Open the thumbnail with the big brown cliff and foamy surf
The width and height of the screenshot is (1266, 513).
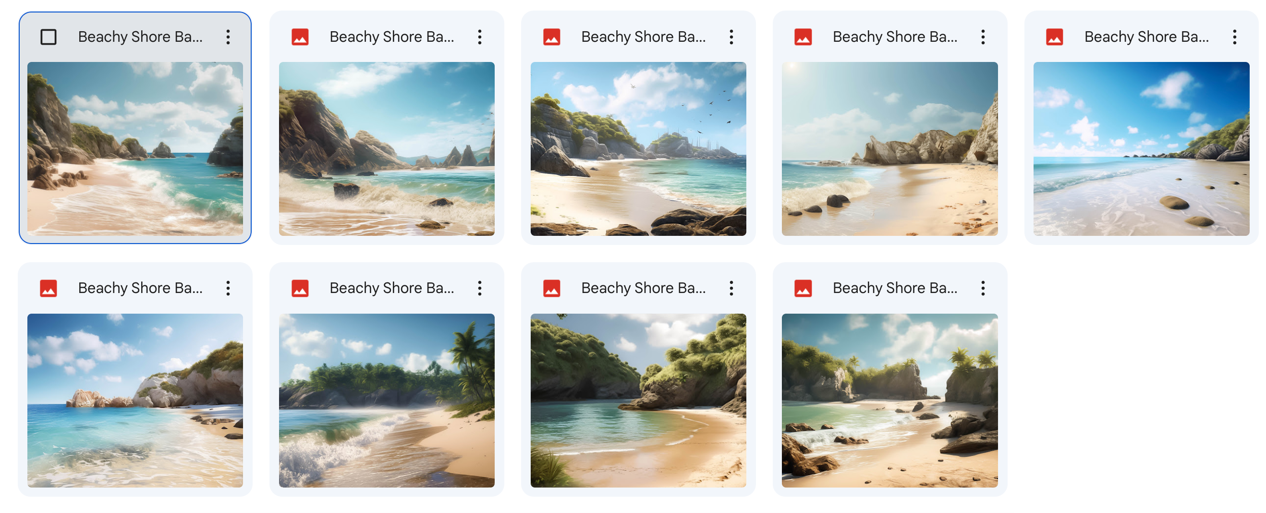coord(387,149)
